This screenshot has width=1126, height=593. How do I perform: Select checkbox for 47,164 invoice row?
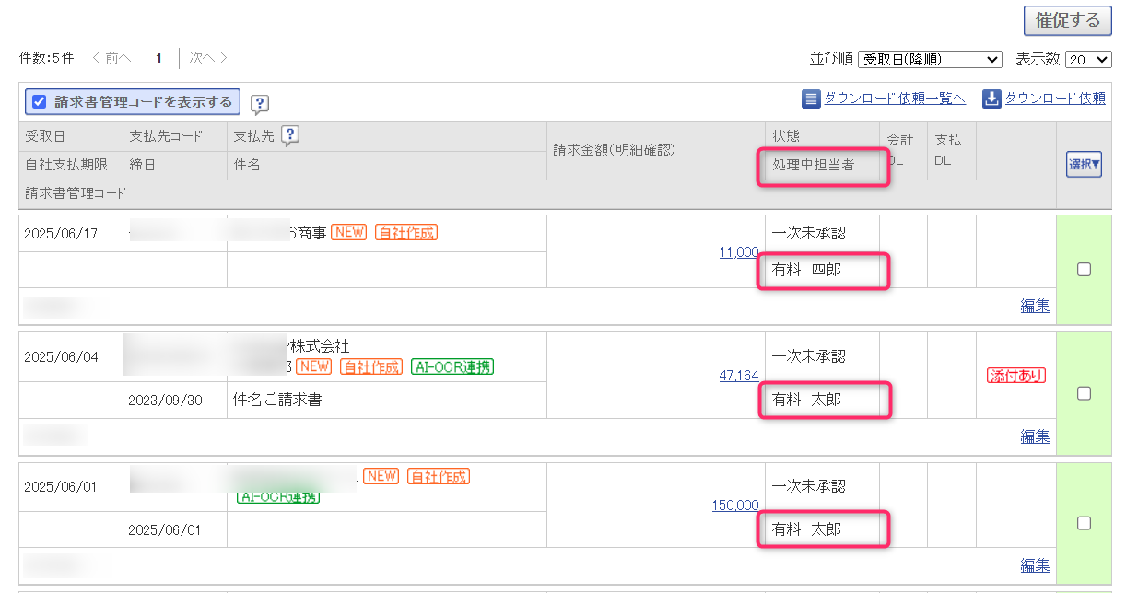click(1084, 393)
